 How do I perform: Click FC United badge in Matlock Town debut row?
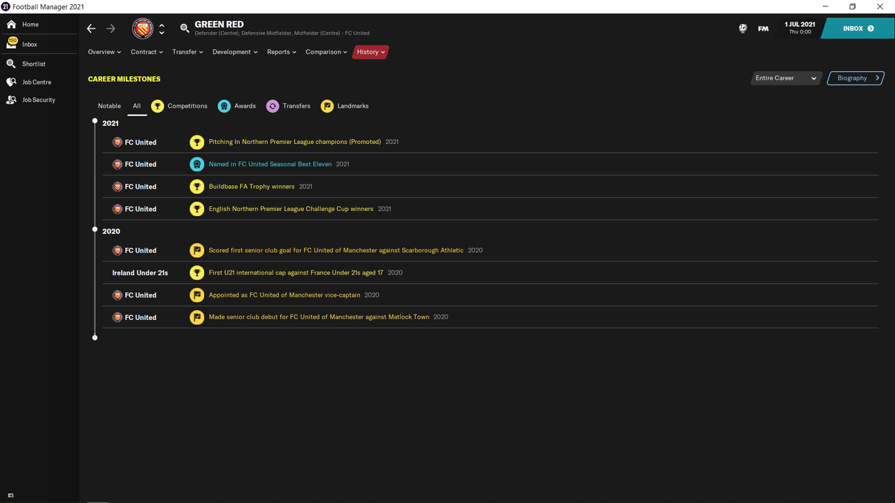point(117,317)
